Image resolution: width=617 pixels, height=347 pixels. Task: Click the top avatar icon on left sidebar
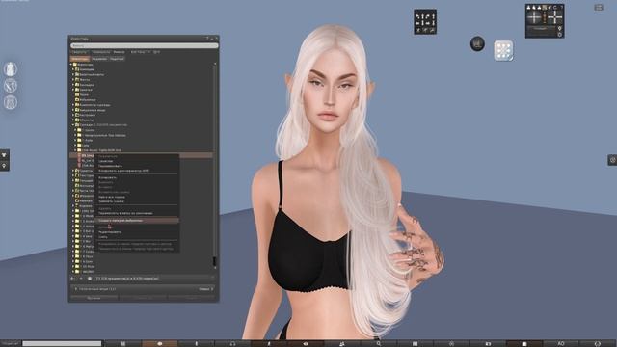(x=11, y=69)
